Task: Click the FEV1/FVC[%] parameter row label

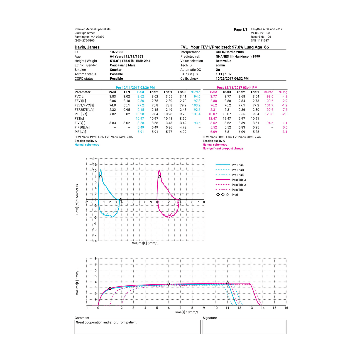Action: pos(84,105)
